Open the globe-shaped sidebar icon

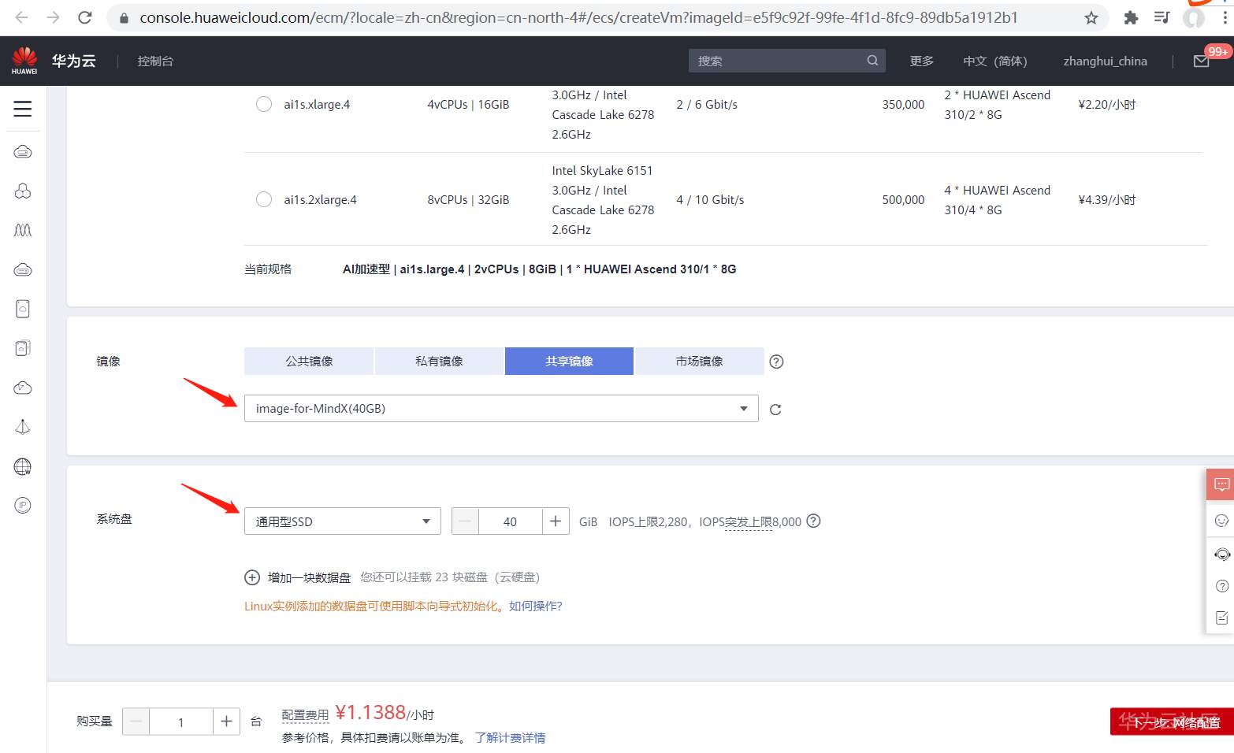[x=23, y=466]
